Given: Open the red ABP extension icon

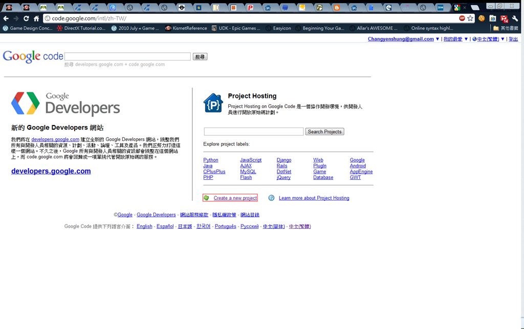Looking at the screenshot, I should (462, 18).
